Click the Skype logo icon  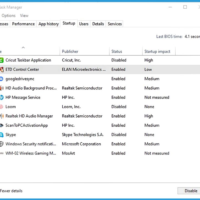[x=2, y=135]
